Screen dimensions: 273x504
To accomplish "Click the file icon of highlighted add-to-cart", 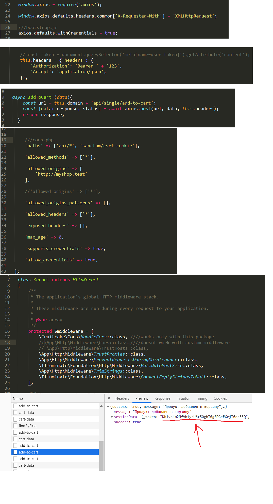I will point(15,452).
